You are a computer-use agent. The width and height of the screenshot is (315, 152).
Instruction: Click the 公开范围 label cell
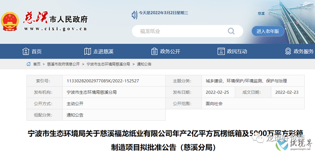click(x=183, y=104)
